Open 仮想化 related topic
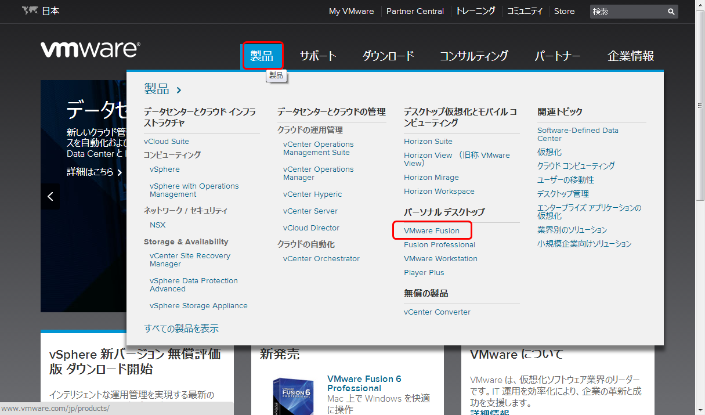 549,152
